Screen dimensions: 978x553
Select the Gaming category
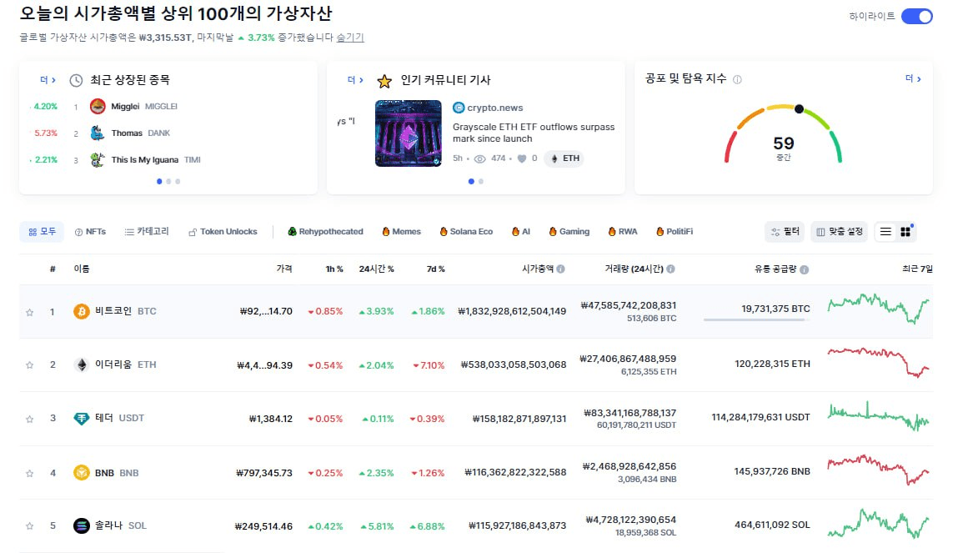[569, 232]
